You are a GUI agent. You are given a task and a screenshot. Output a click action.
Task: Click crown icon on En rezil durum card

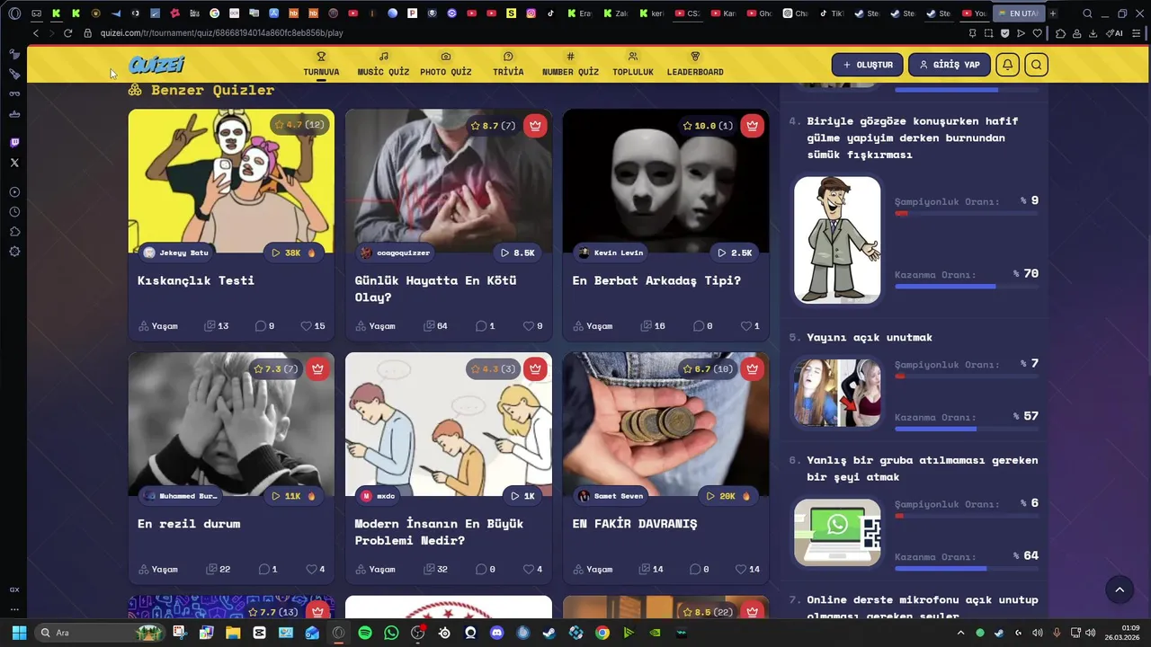(x=317, y=368)
